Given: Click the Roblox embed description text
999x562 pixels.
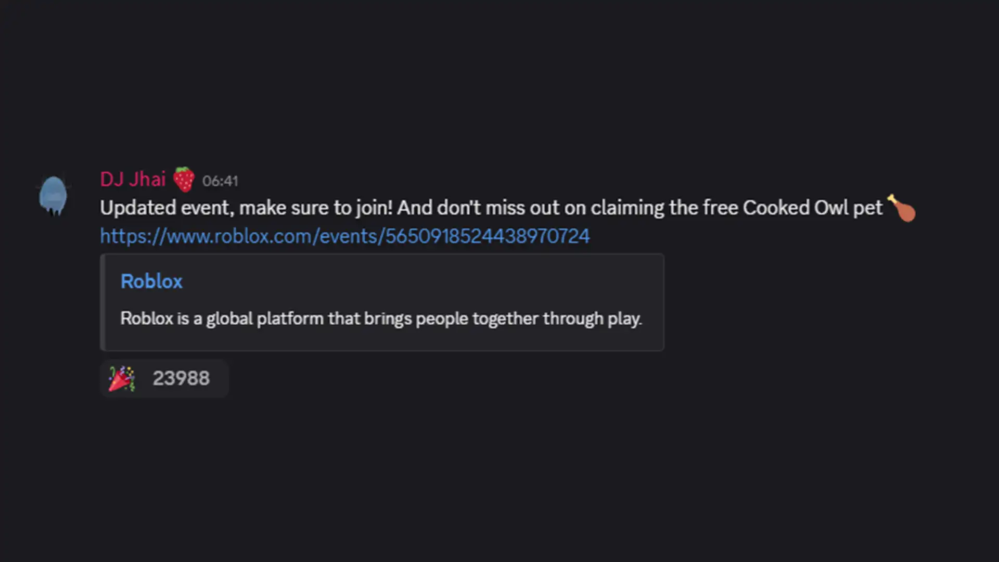Looking at the screenshot, I should point(381,318).
